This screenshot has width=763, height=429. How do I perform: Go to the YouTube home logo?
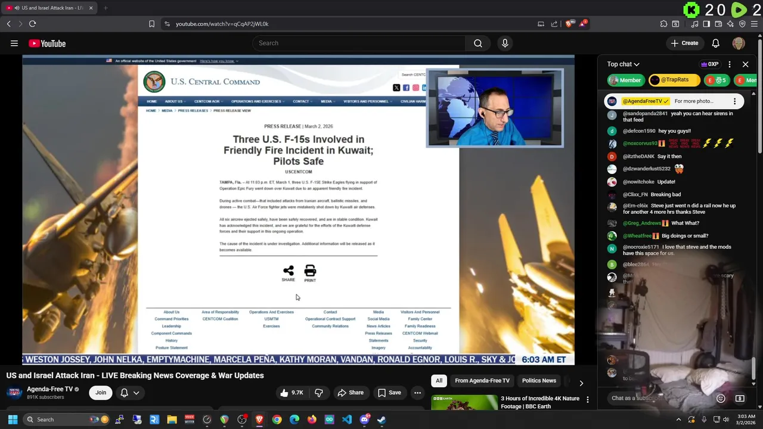pos(47,43)
